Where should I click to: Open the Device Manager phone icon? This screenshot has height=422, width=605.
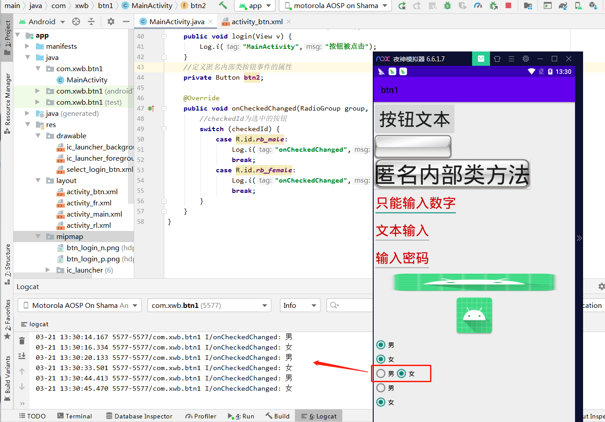click(x=577, y=6)
